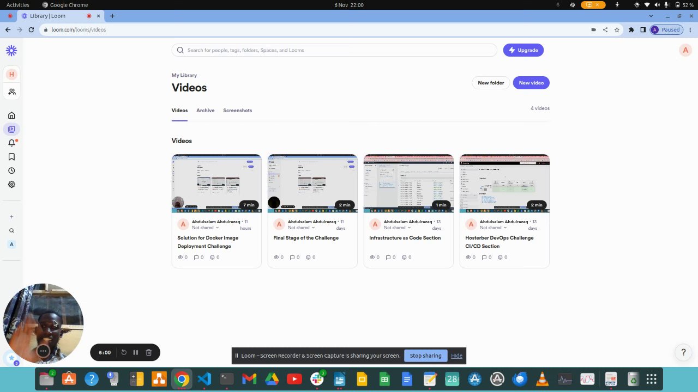Open the My Library breadcrumb link
698x392 pixels.
184,75
